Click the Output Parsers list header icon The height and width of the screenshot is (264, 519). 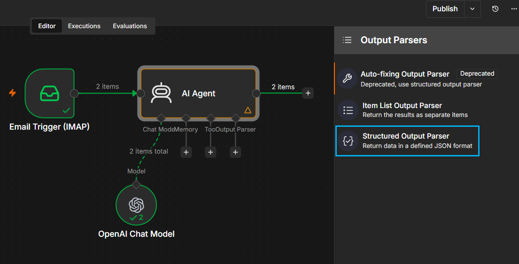coord(347,40)
